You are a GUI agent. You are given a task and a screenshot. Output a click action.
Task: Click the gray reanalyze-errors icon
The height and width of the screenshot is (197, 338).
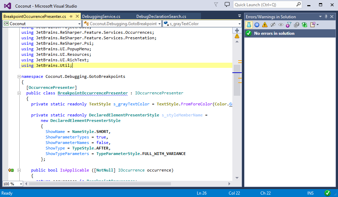(x=296, y=25)
